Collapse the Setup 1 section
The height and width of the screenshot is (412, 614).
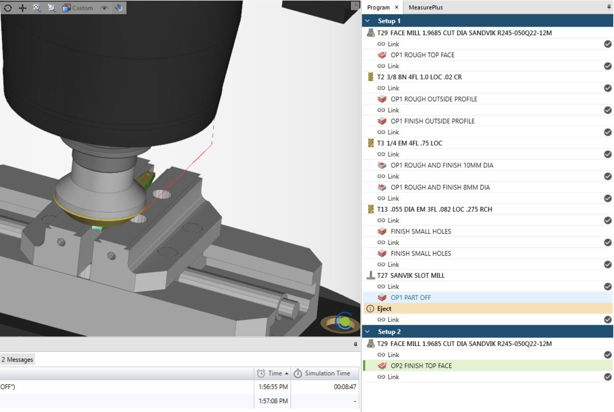tap(368, 21)
